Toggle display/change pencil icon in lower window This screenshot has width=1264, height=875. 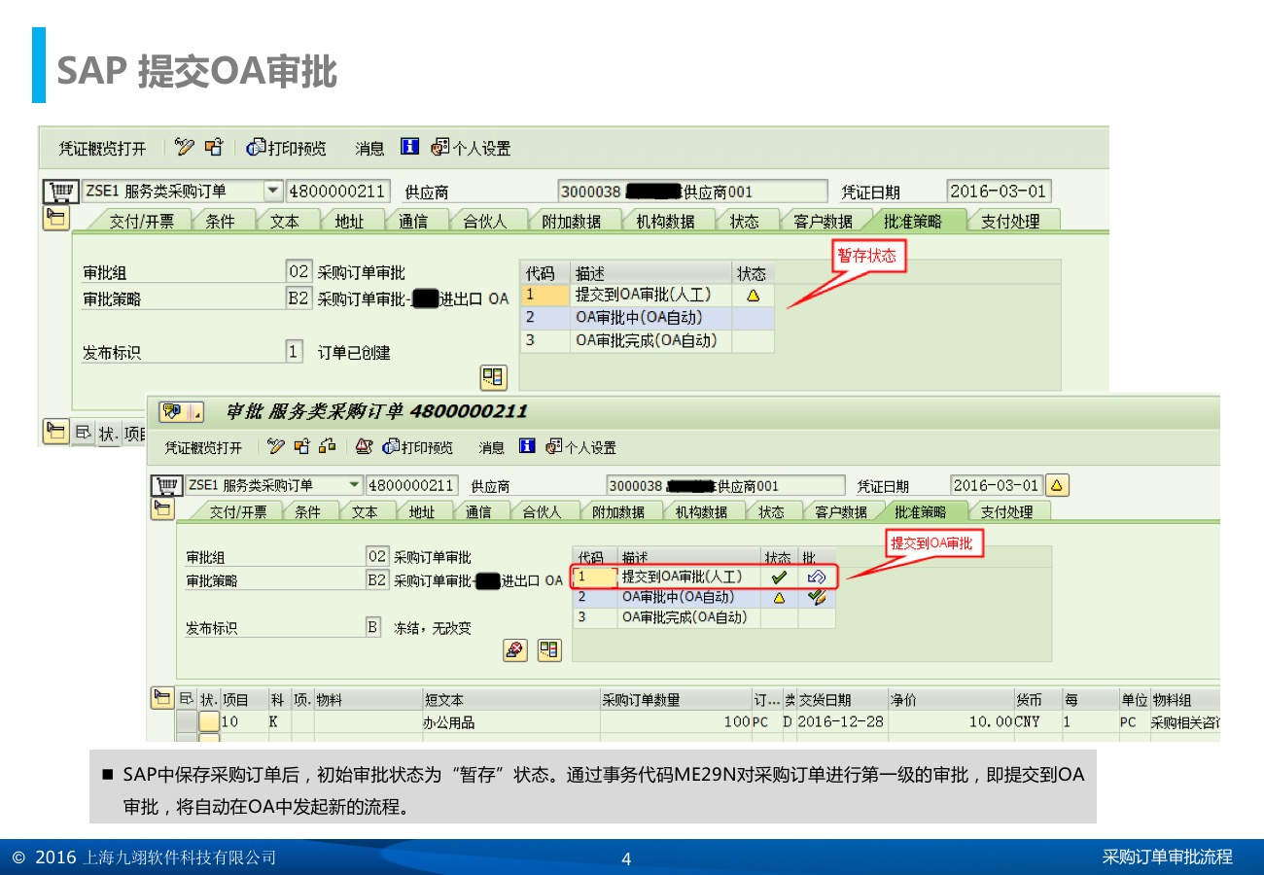pos(276,447)
